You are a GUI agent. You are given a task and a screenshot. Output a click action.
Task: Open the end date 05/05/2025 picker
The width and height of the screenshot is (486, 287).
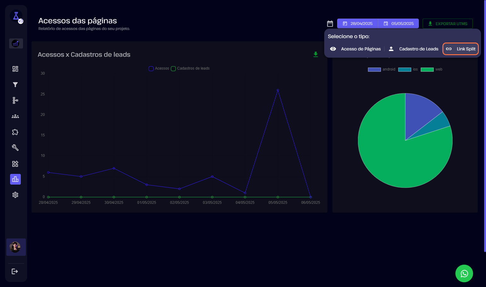[399, 24]
